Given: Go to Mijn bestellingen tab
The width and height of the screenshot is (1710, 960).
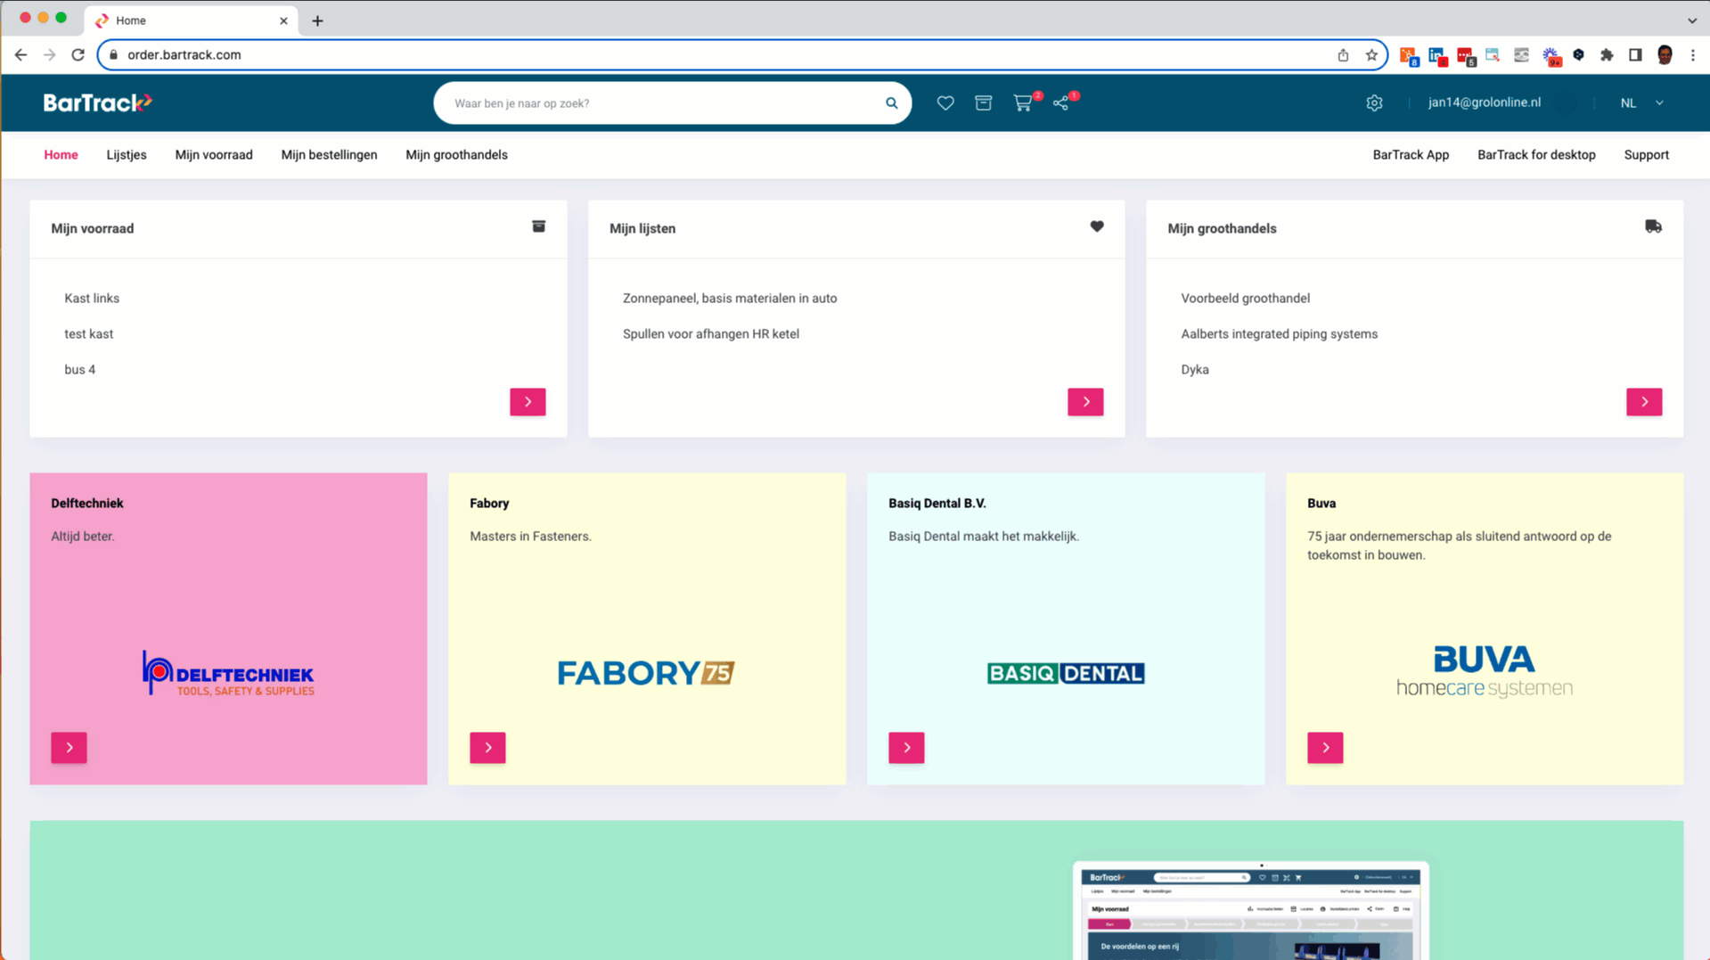Looking at the screenshot, I should [329, 155].
